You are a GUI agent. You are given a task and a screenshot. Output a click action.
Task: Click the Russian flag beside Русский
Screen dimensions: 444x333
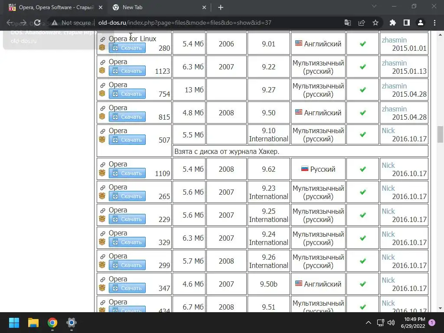[304, 169]
